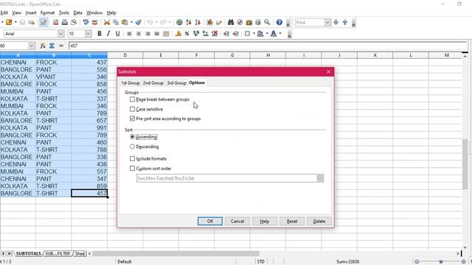The height and width of the screenshot is (265, 472).
Task: Open Function Wizard icon
Action: click(x=43, y=46)
